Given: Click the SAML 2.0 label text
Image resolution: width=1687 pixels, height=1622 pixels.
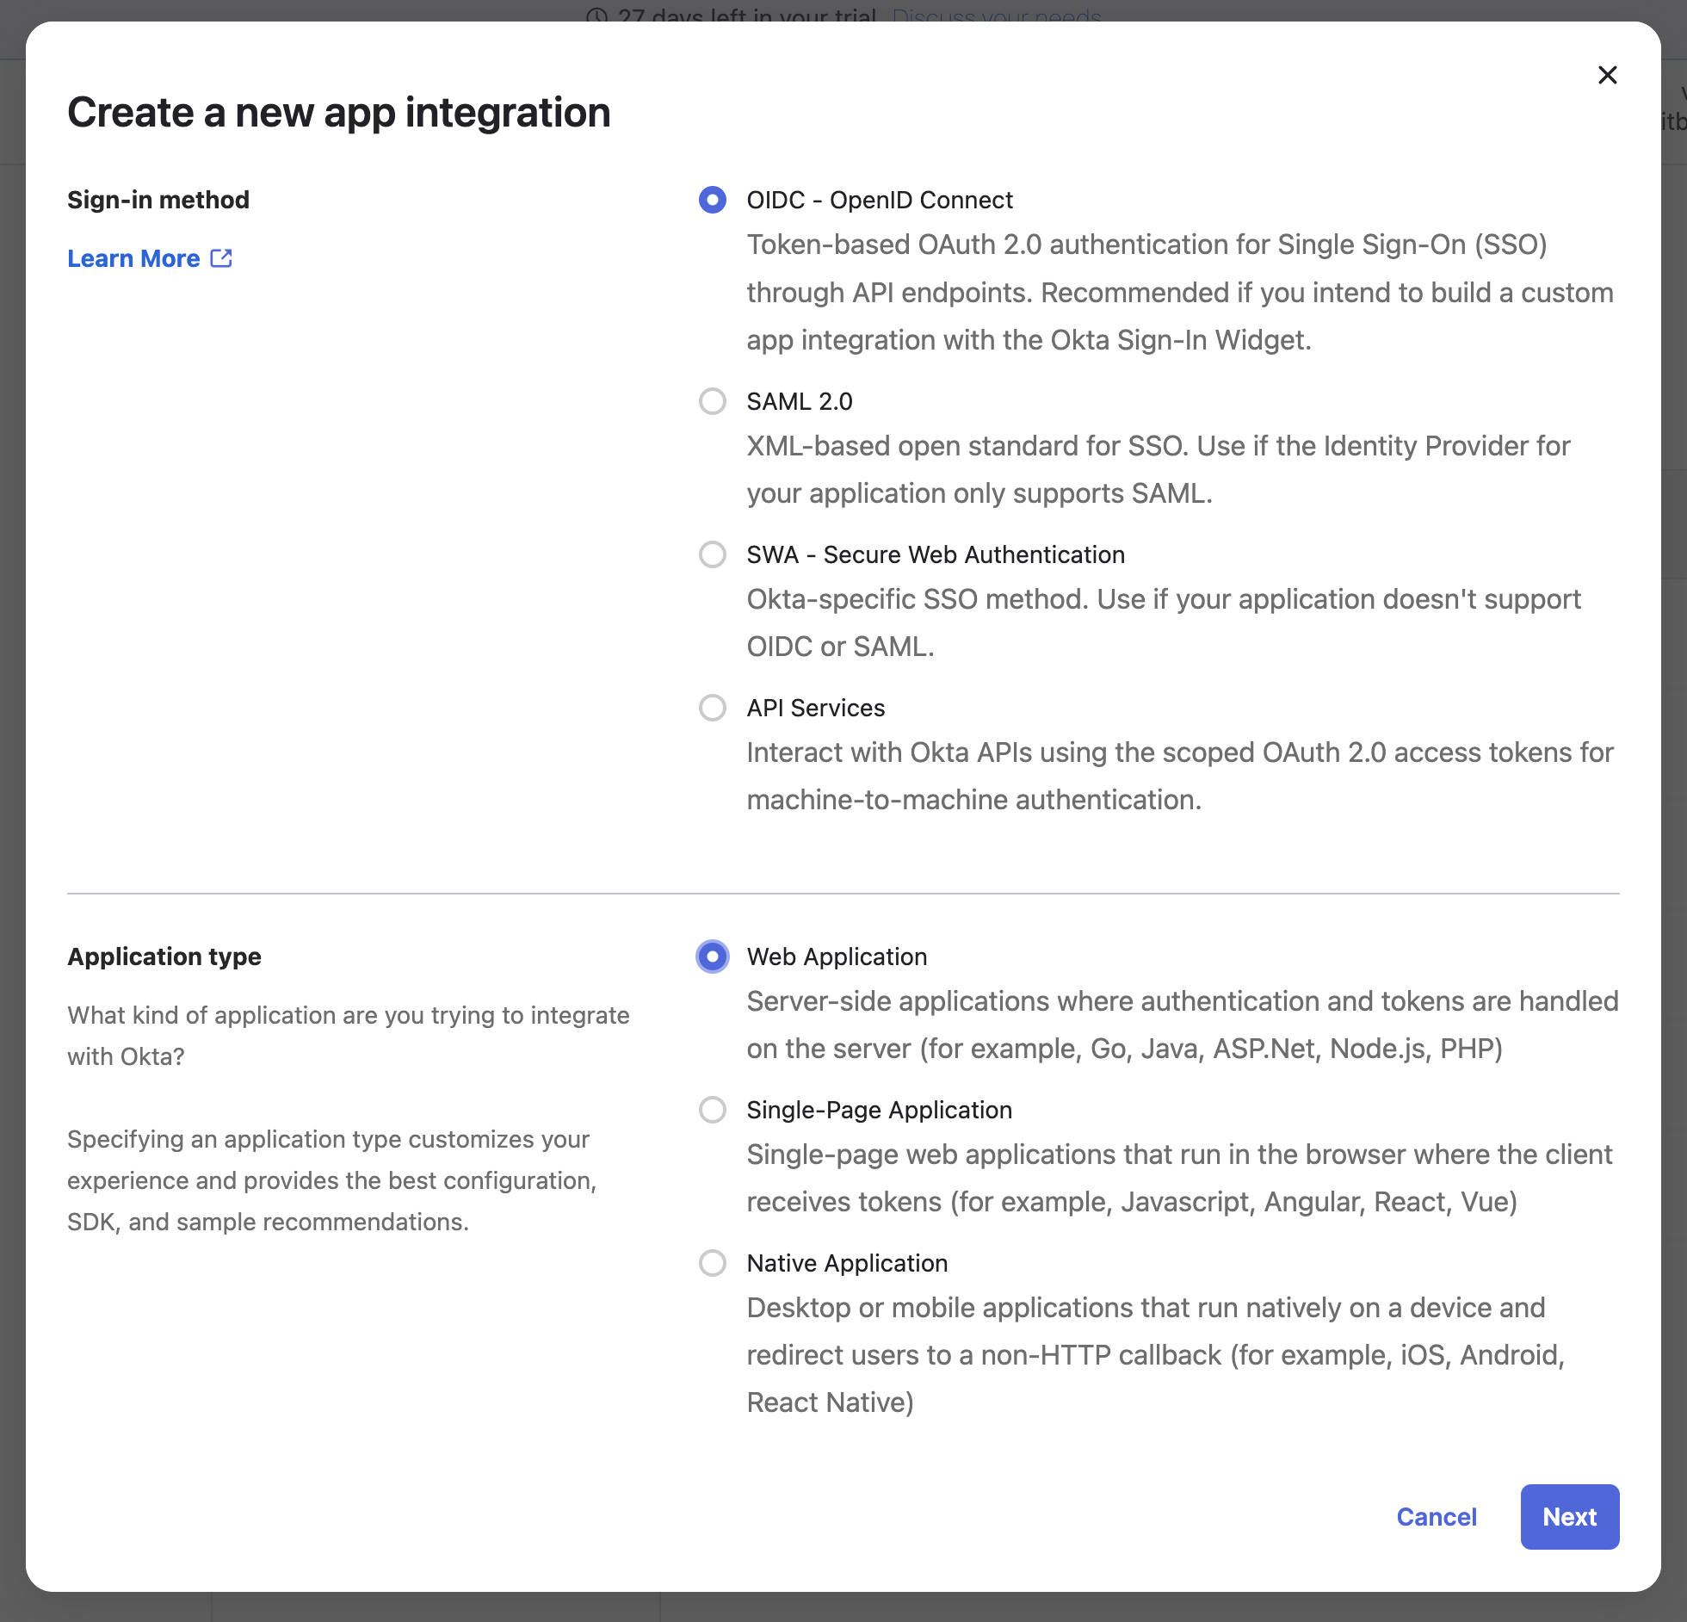Looking at the screenshot, I should pos(799,401).
